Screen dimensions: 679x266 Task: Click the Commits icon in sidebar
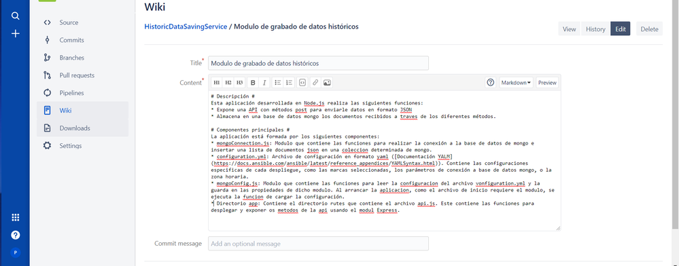click(x=47, y=40)
